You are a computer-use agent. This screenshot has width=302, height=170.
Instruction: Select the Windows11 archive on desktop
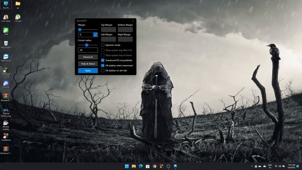coord(6,150)
